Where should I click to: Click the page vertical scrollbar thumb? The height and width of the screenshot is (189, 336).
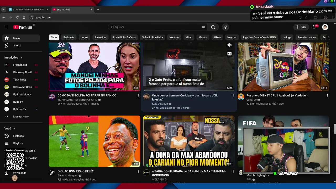(x=335, y=129)
